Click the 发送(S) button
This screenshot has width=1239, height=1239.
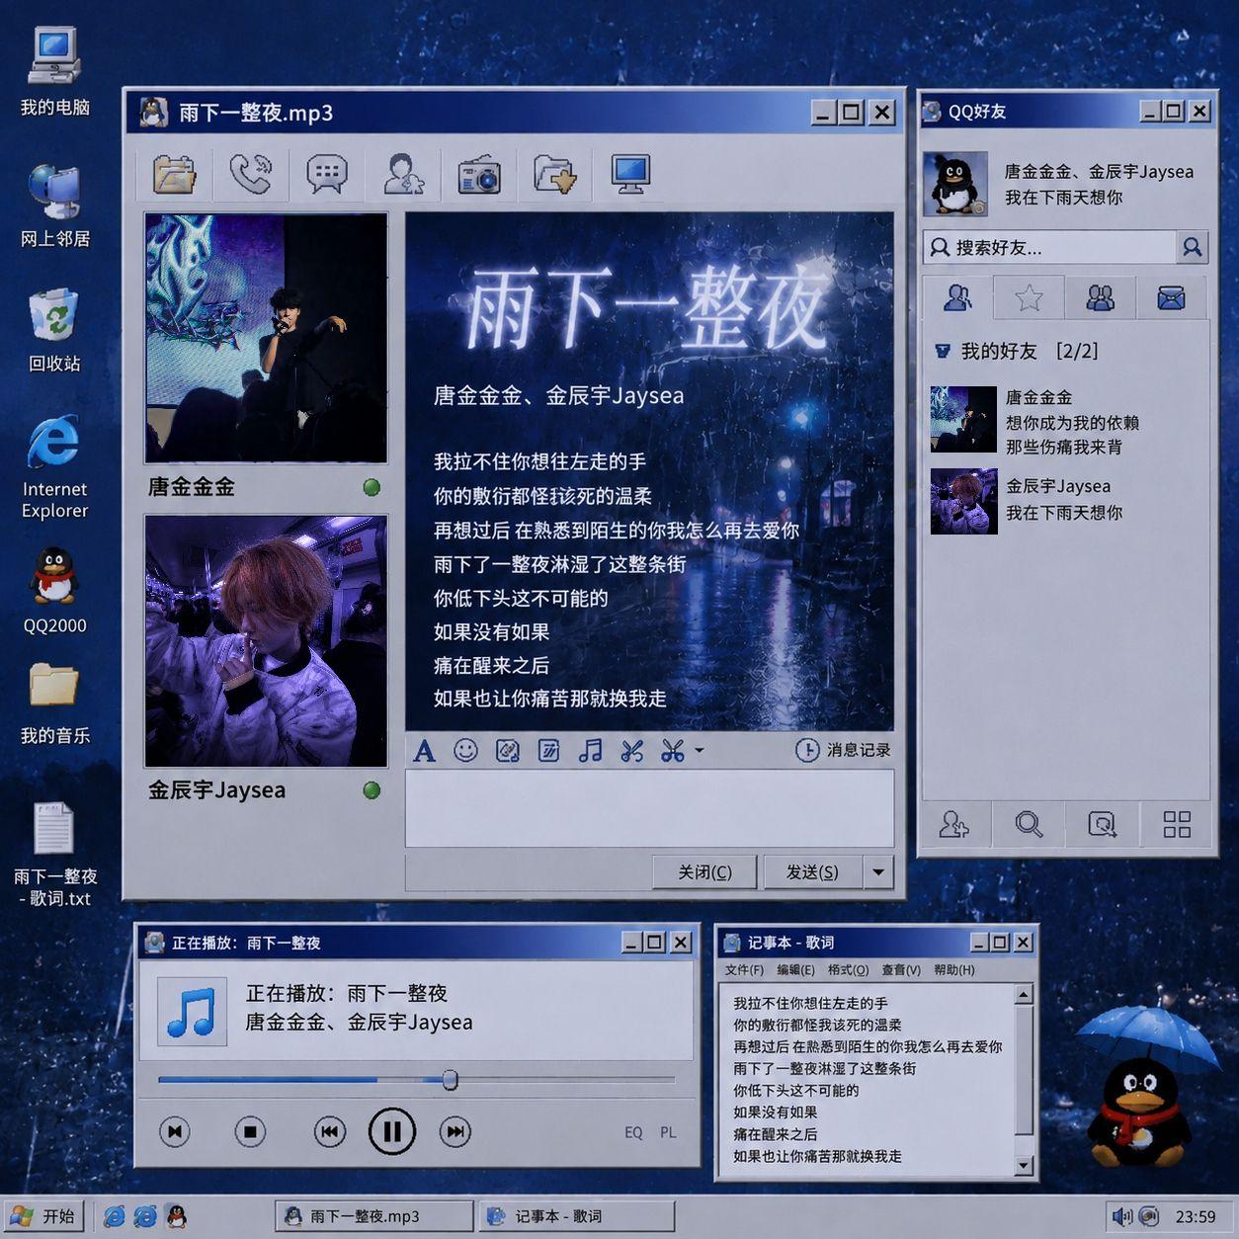coord(812,872)
